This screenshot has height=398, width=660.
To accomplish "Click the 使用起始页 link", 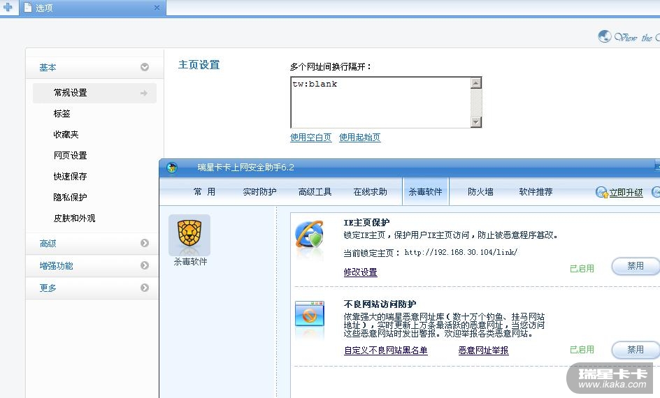I will click(360, 138).
